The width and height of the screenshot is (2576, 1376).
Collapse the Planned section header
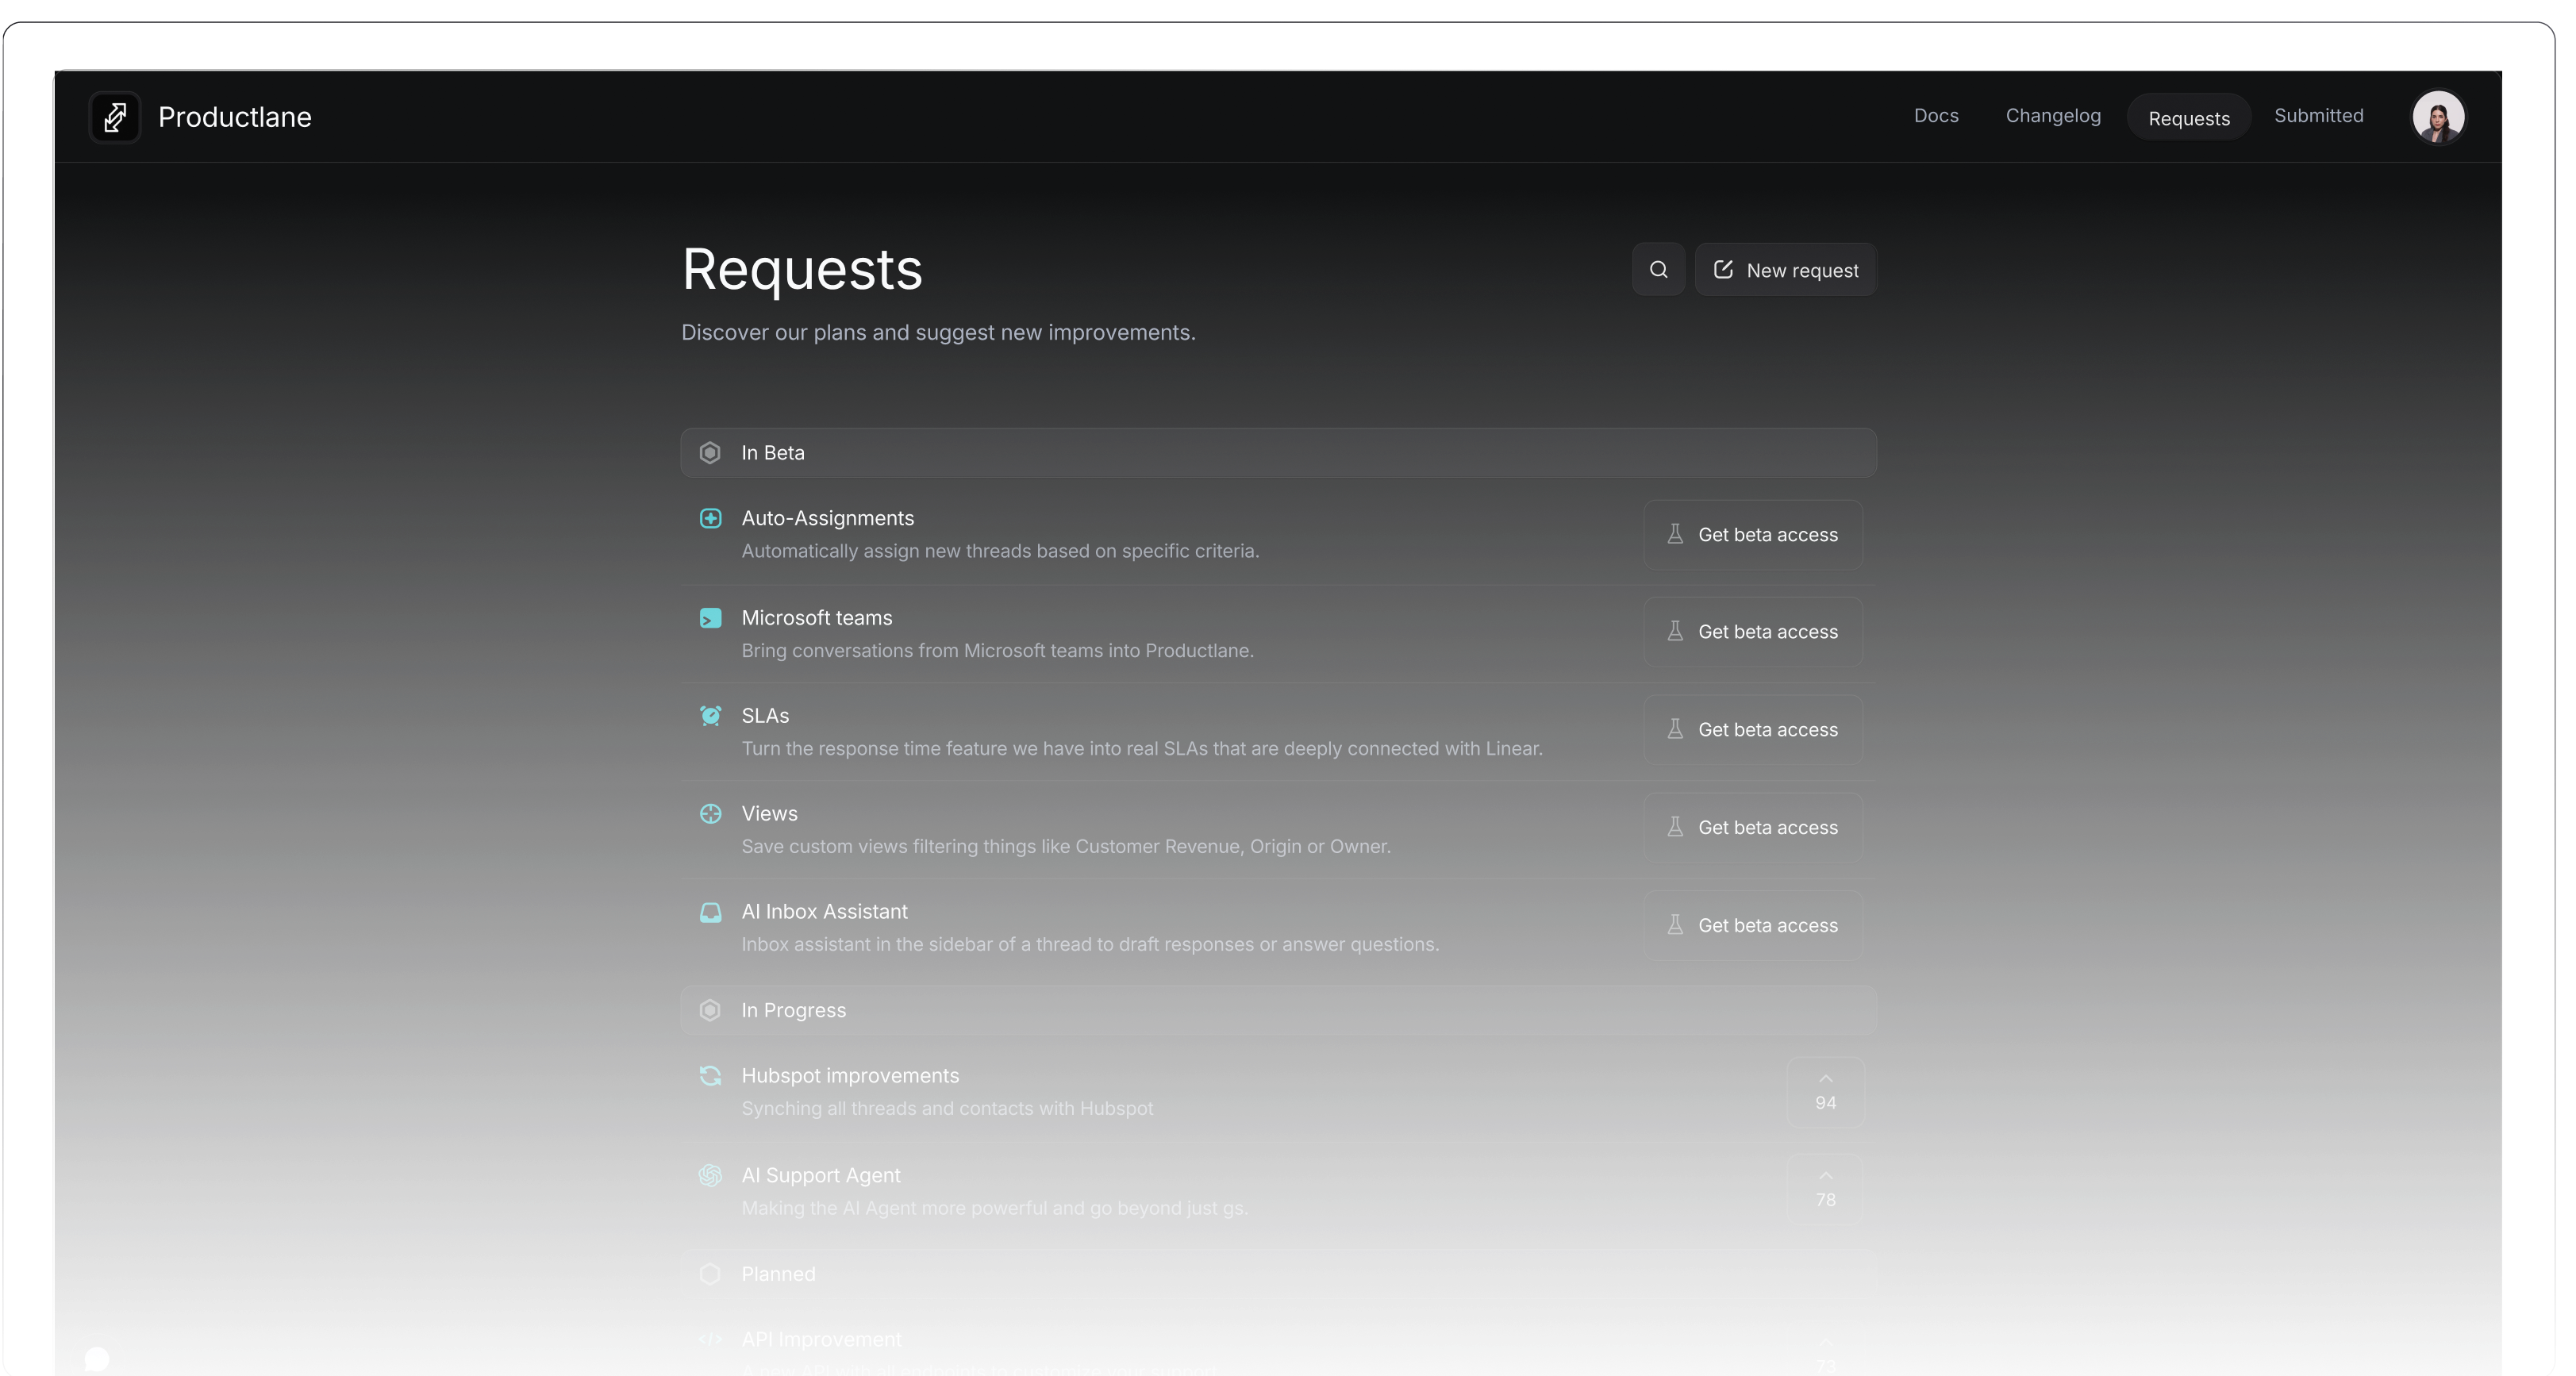click(1278, 1274)
